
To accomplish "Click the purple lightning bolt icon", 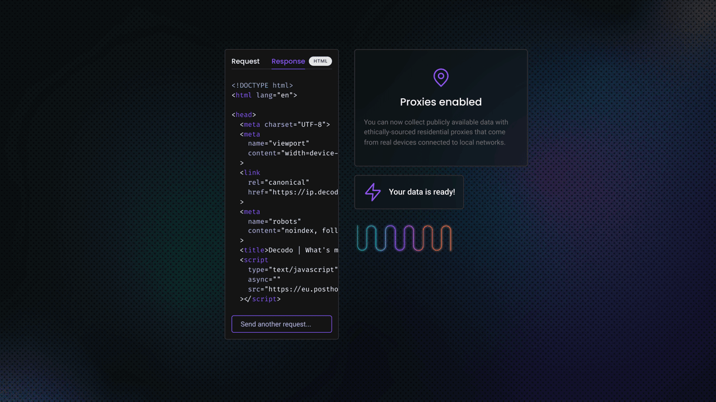I will coord(373,192).
